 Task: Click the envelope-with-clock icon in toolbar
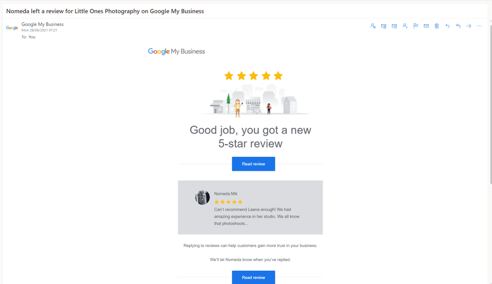394,26
